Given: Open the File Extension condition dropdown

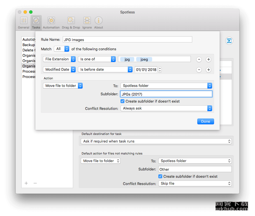Looking at the screenshot, I should click(59, 59).
